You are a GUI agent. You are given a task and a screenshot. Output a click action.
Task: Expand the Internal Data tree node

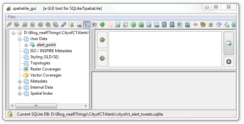click(x=20, y=88)
